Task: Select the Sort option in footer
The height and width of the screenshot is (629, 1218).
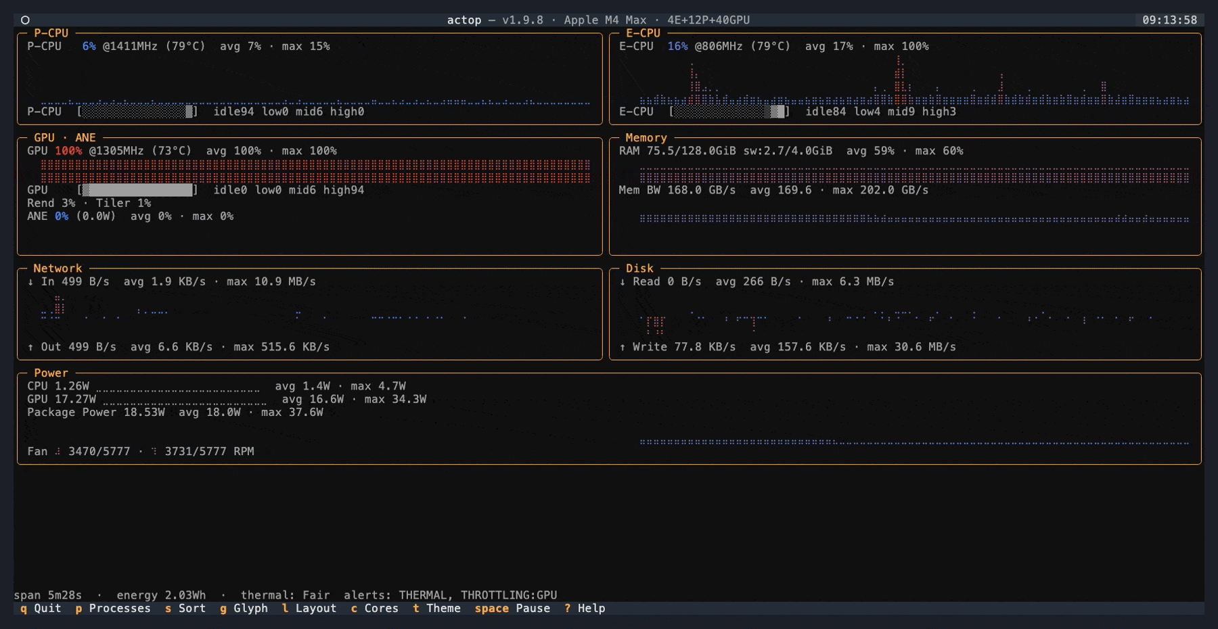Action: (185, 609)
